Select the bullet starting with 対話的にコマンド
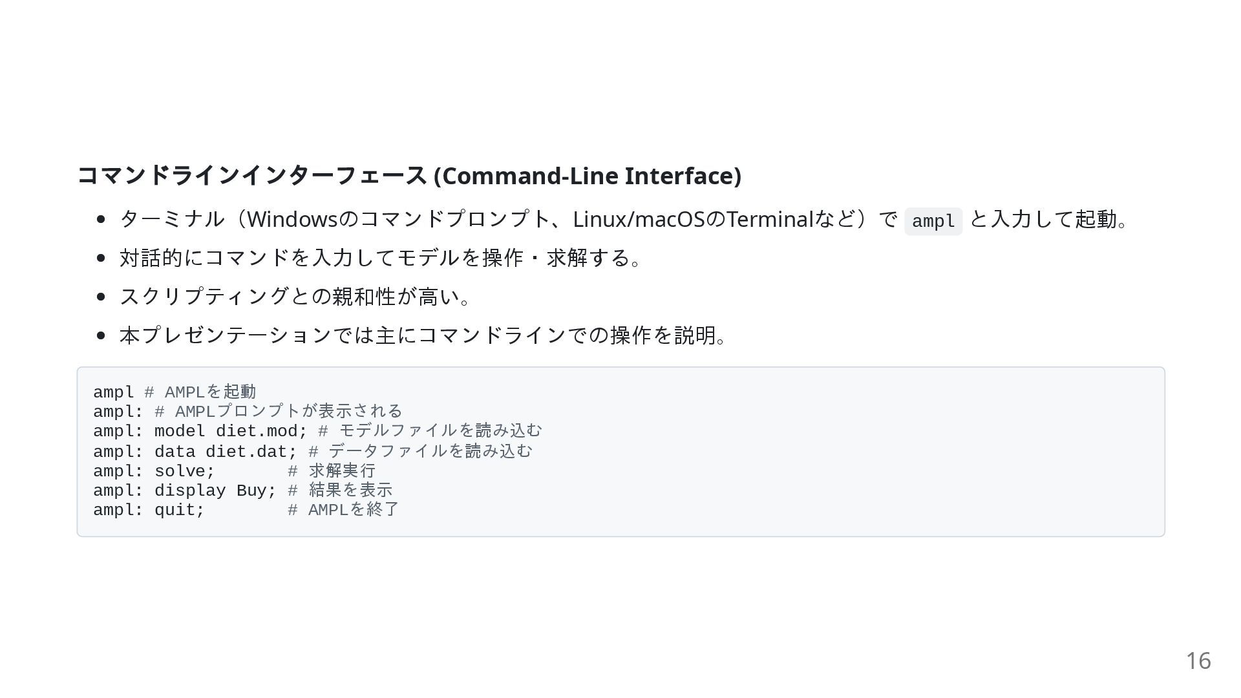The height and width of the screenshot is (698, 1241). coord(380,258)
